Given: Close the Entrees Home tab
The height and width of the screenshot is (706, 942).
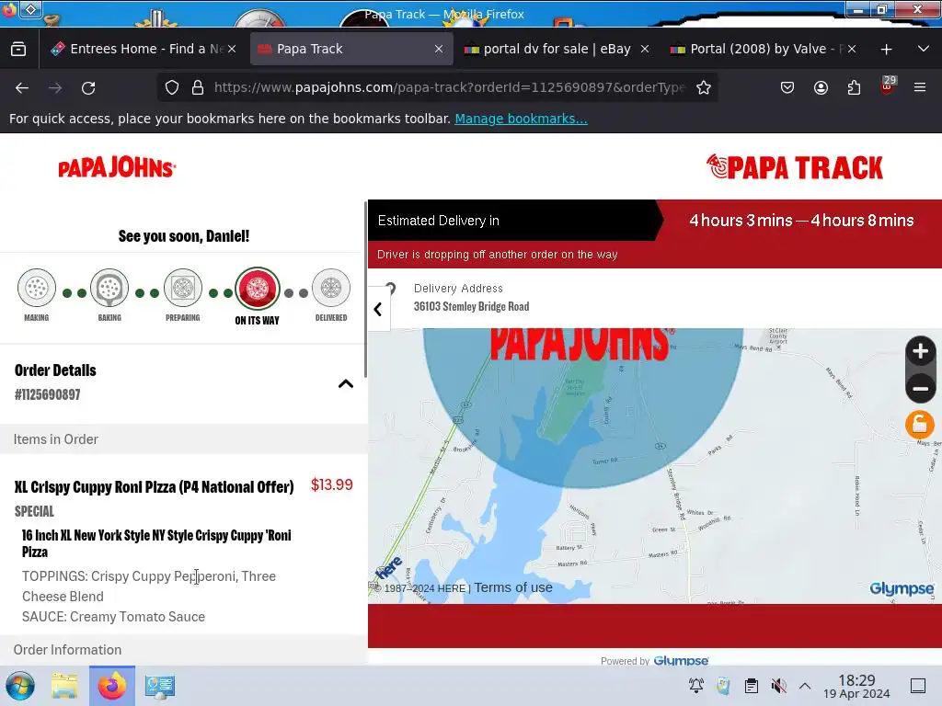Looking at the screenshot, I should pyautogui.click(x=232, y=49).
